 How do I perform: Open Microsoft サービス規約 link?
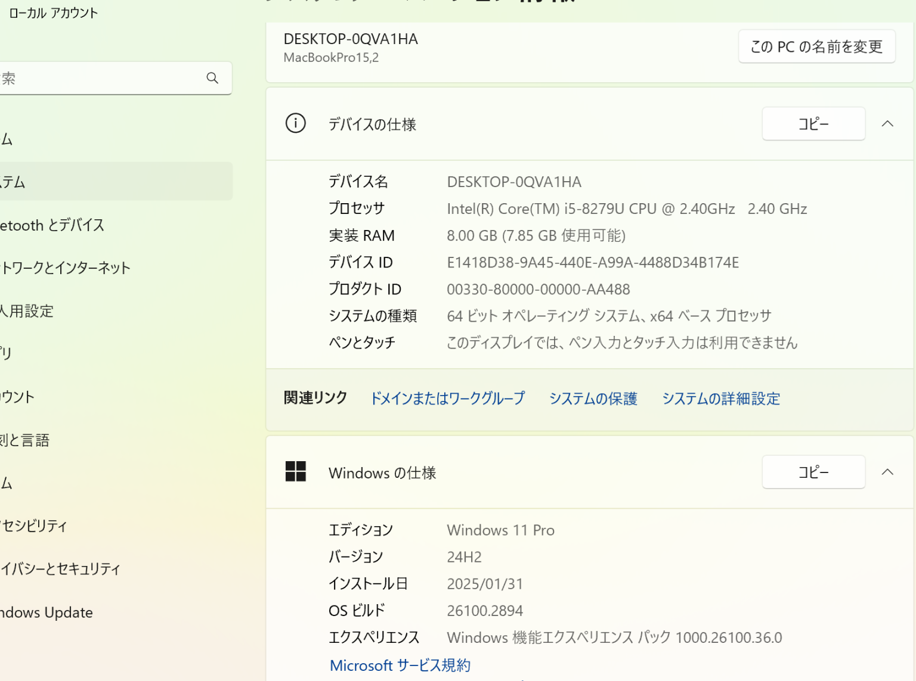[400, 665]
